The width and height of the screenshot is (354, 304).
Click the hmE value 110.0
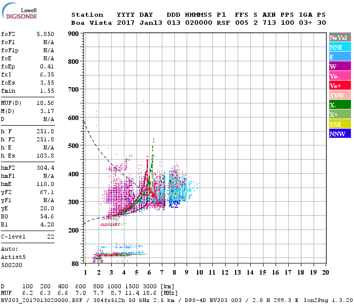tap(46, 184)
